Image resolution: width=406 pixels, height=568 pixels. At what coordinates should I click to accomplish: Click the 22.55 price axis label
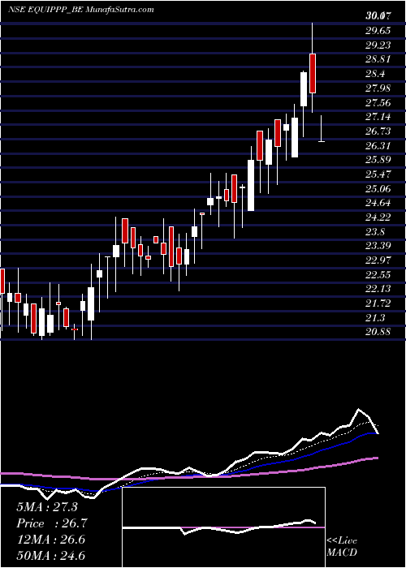[378, 275]
